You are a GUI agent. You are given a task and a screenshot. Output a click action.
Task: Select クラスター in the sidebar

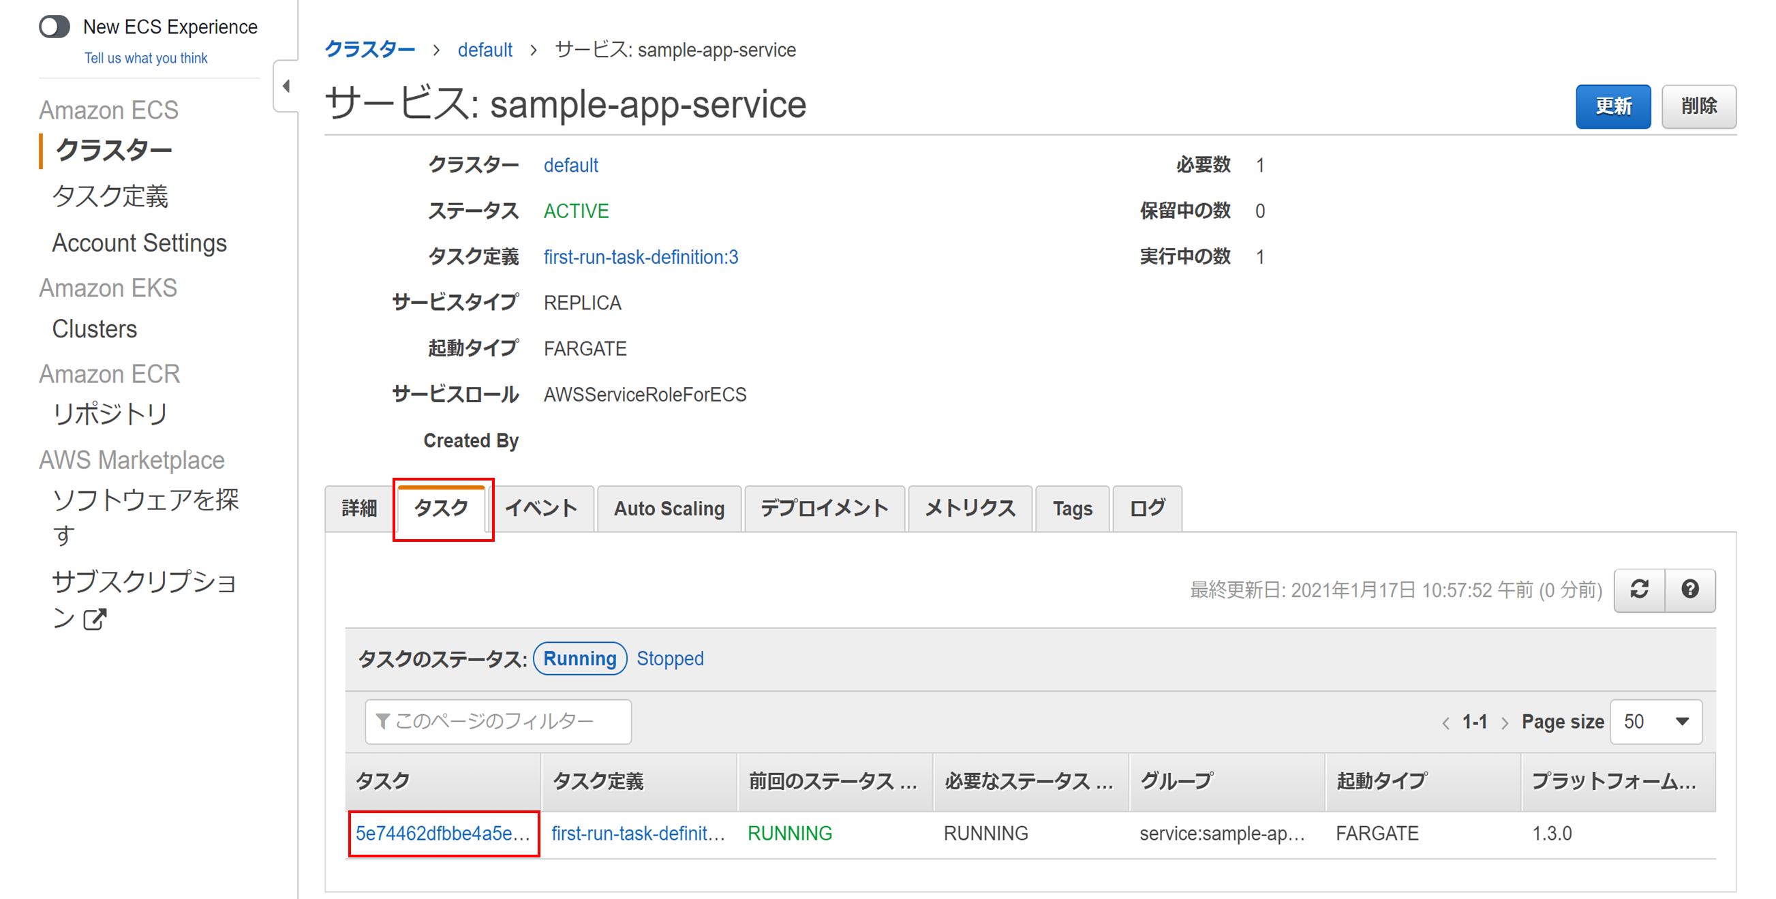[x=113, y=149]
